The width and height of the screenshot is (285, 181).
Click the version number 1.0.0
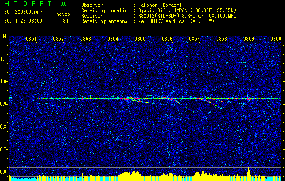pos(62,4)
